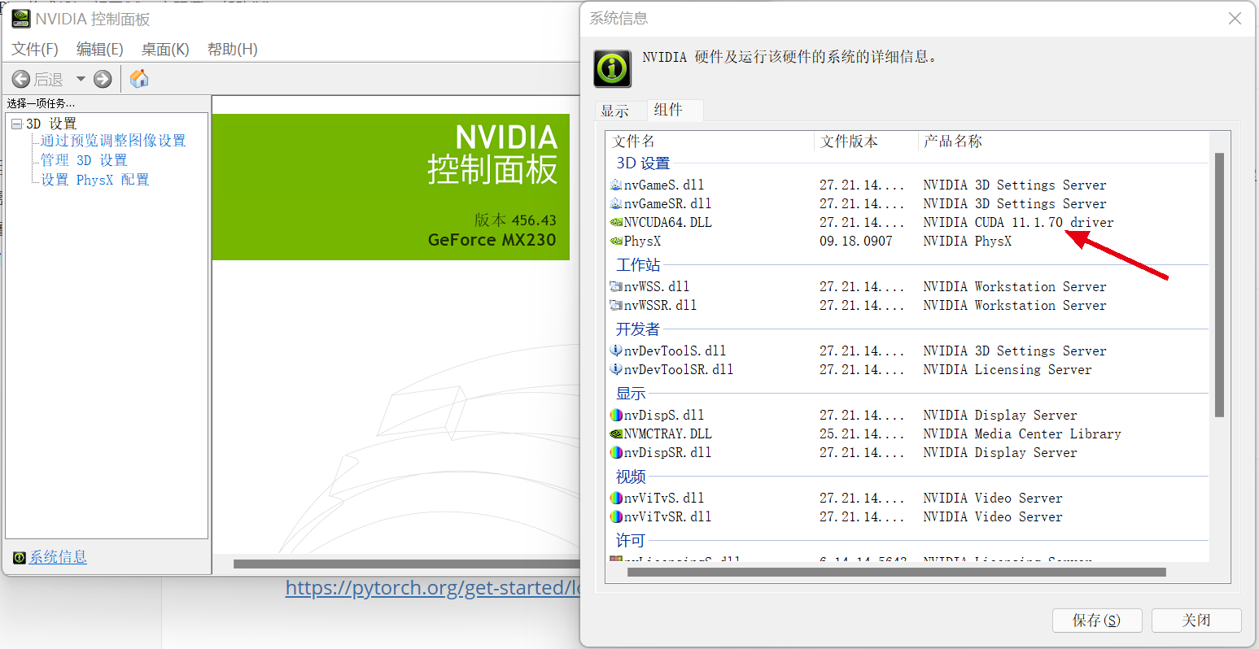This screenshot has width=1259, height=649.
Task: Collapse the 3D 设置 tree node
Action: tap(16, 124)
